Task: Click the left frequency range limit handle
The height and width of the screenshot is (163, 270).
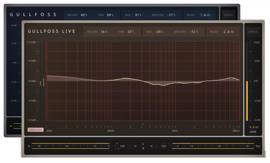Action: coord(47,81)
